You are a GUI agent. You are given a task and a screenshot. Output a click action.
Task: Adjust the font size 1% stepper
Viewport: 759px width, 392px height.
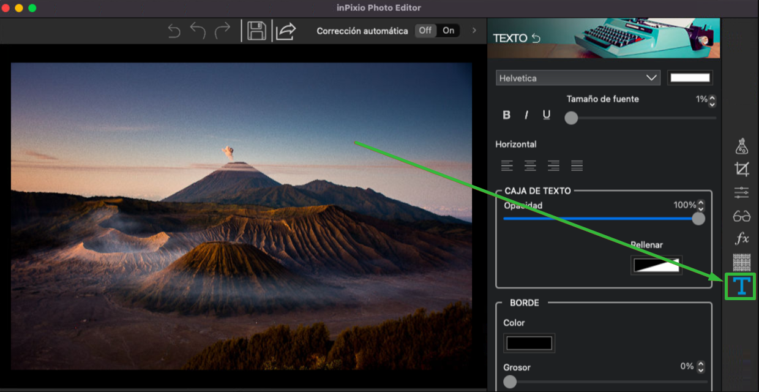712,100
